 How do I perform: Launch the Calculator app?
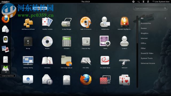point(67,41)
